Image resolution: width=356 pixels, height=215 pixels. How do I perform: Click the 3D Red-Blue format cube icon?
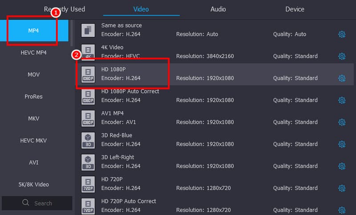click(x=88, y=140)
